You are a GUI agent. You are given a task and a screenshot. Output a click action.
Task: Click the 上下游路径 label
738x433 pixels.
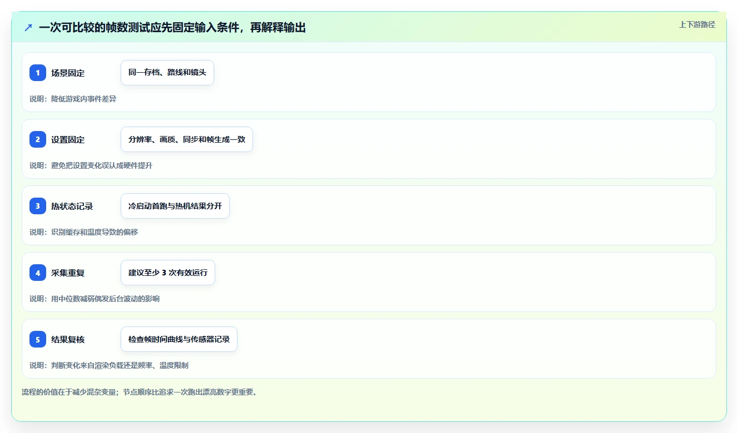click(697, 24)
